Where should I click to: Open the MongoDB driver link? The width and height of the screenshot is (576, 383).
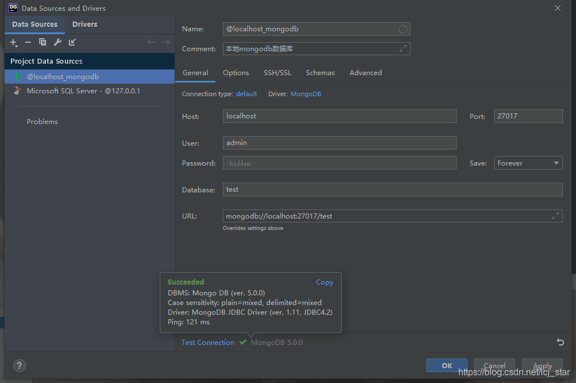(306, 94)
